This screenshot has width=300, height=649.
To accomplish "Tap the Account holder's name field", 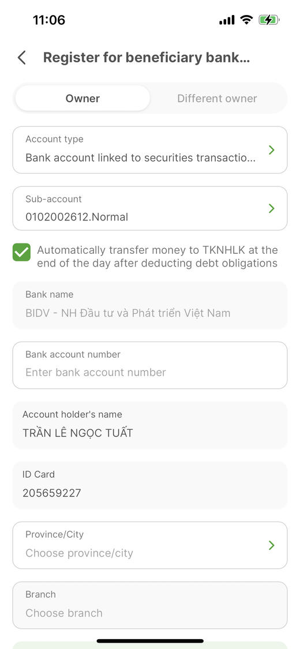I will point(150,425).
